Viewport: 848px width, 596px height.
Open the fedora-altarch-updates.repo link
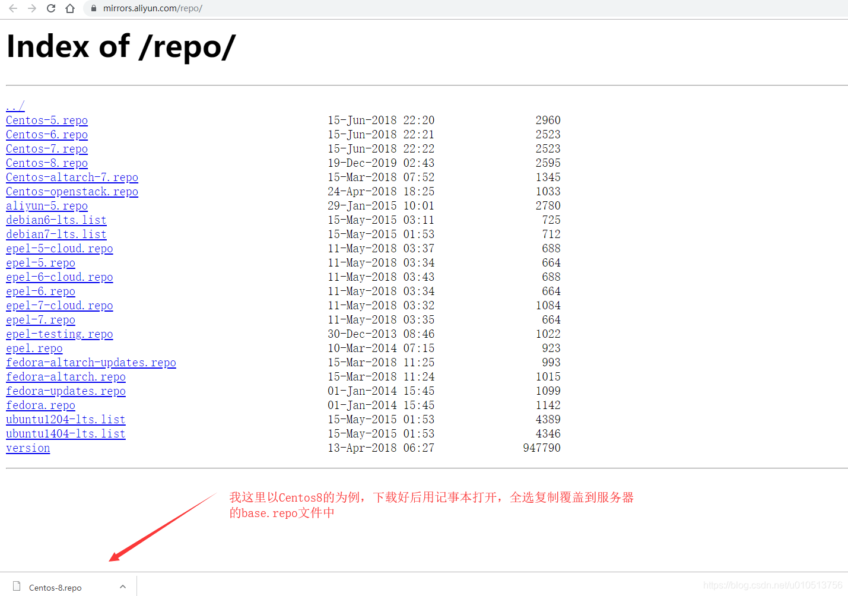(91, 363)
